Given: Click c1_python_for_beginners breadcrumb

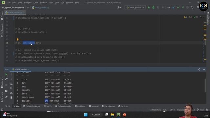Looking at the screenshot, I should pyautogui.click(x=13, y=8).
